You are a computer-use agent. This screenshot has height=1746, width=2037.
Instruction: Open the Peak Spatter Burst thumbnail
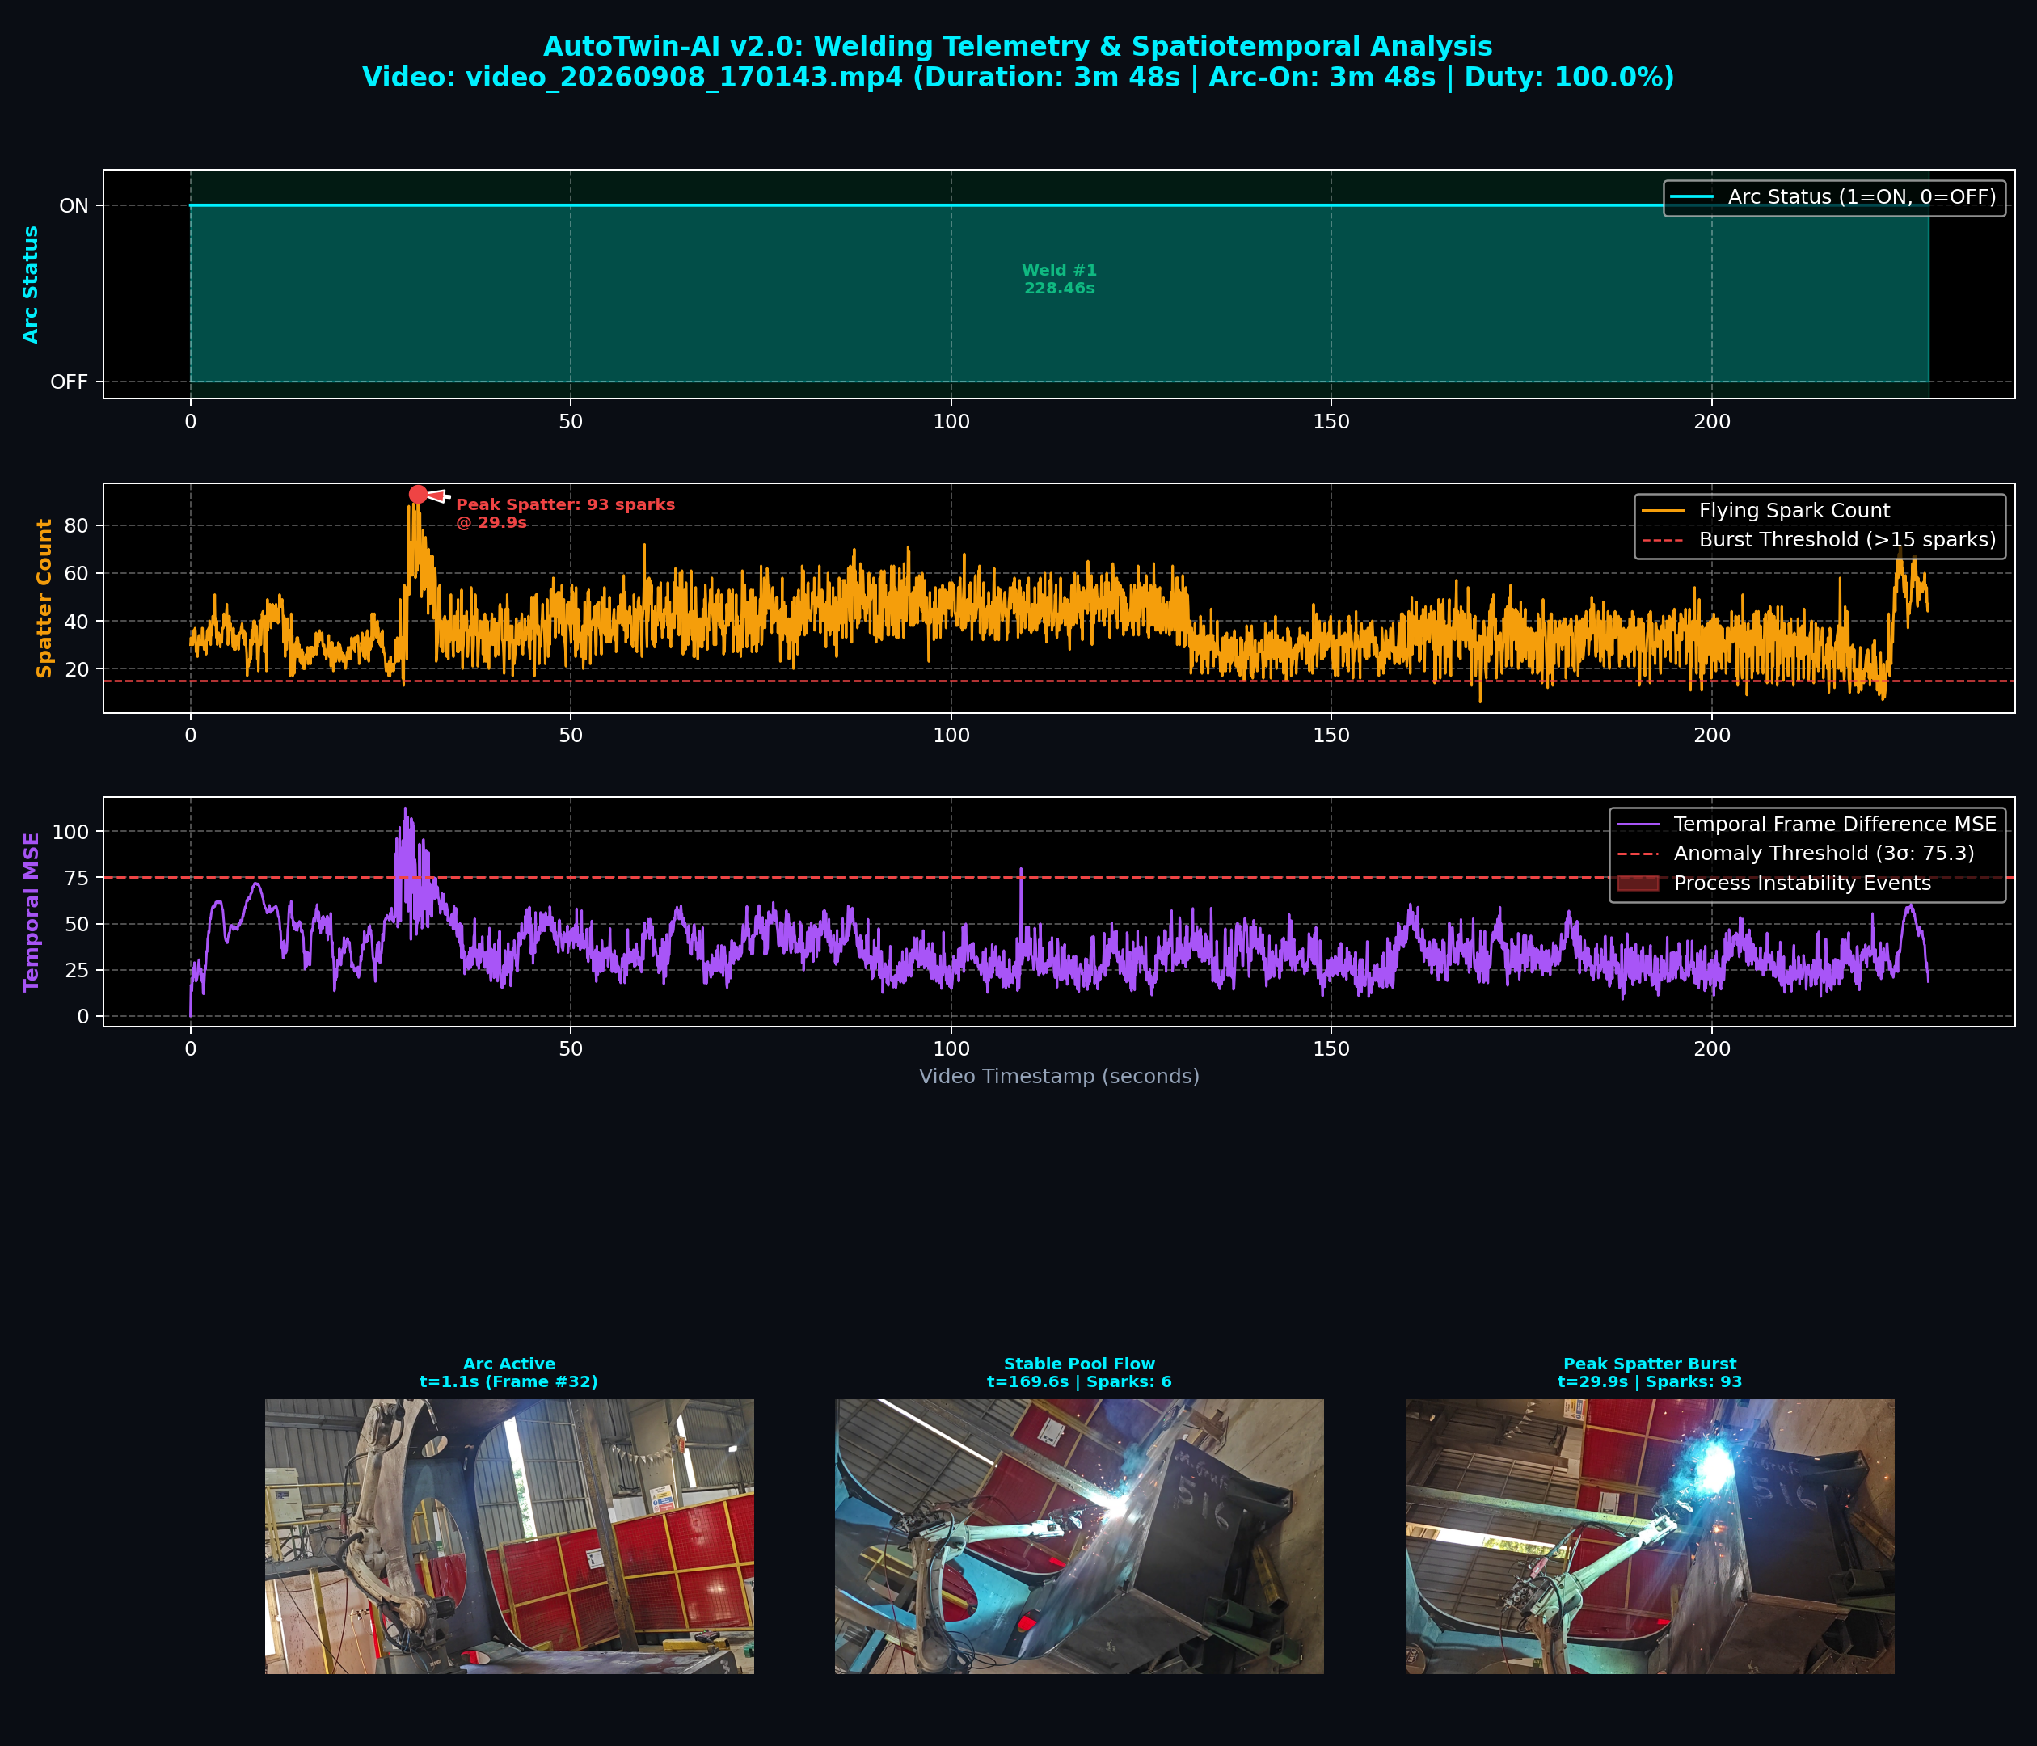(x=1650, y=1536)
